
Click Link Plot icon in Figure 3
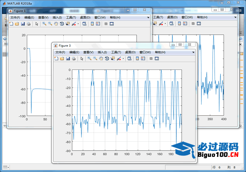pos(129,58)
